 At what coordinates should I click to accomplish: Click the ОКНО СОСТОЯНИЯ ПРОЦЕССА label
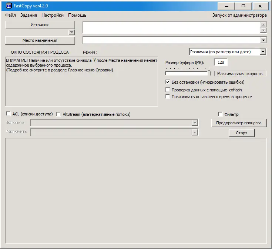click(40, 52)
